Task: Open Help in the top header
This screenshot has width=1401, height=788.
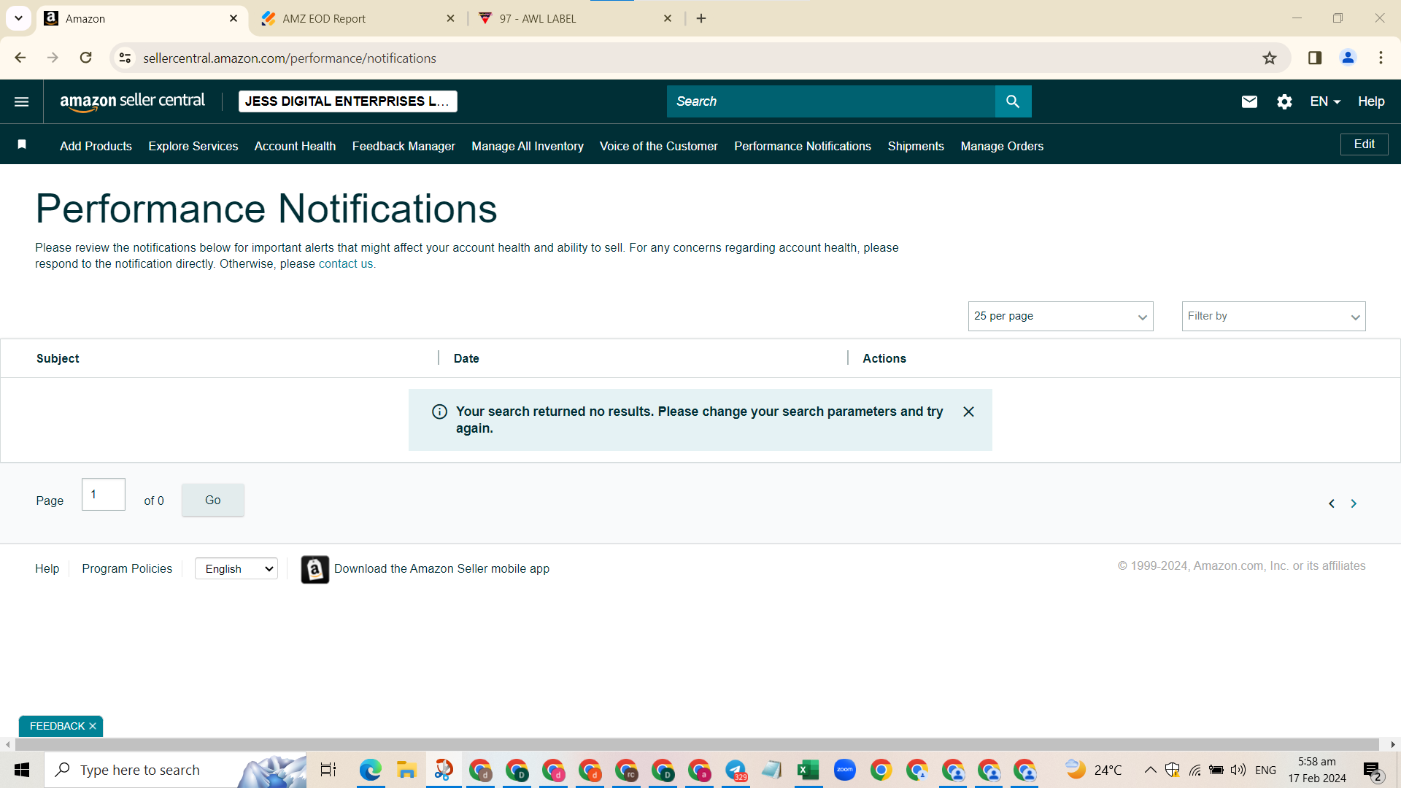Action: (1371, 101)
